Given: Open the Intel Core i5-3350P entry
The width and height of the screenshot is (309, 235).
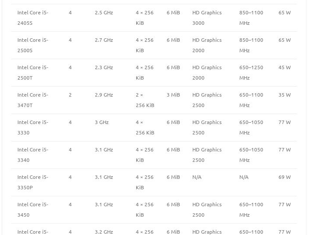Looking at the screenshot, I should point(33,182).
